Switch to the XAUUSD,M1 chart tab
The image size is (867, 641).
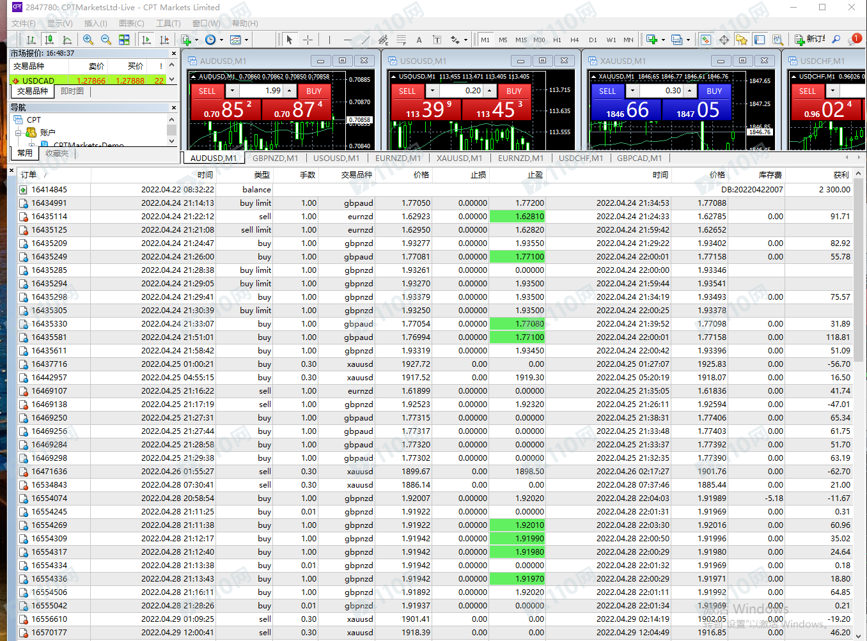(x=459, y=158)
